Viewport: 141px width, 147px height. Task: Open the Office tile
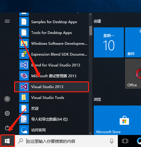tap(133, 74)
